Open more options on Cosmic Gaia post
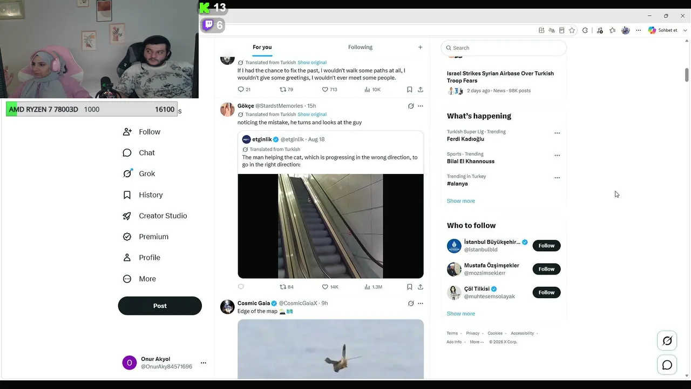 [x=421, y=304]
